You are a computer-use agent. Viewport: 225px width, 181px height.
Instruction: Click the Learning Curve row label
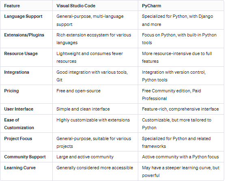pyautogui.click(x=20, y=168)
